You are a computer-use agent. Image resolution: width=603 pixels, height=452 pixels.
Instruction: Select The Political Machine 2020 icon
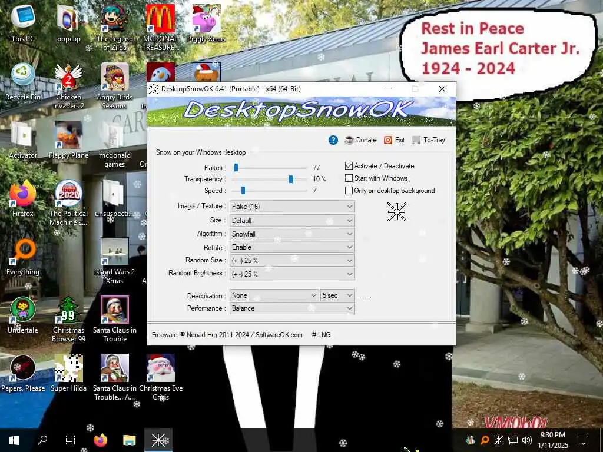pos(68,202)
